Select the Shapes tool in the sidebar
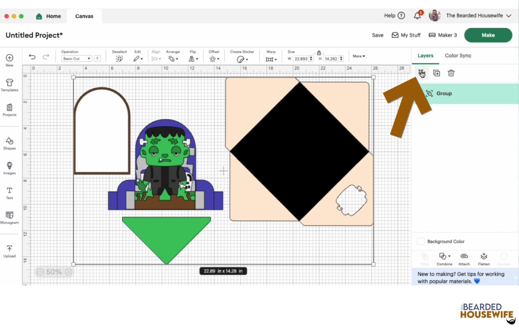Screen dimensions: 519x330 [9, 143]
